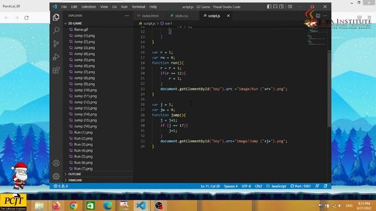Click VS Code logo icon in title bar
This screenshot has height=211, width=376.
click(55, 6)
